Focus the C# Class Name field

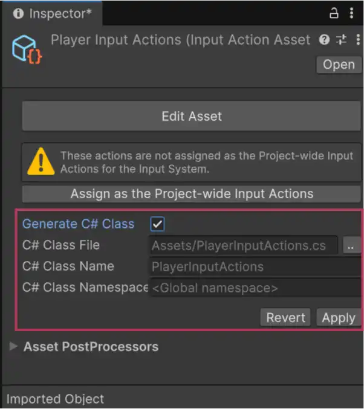(x=254, y=266)
